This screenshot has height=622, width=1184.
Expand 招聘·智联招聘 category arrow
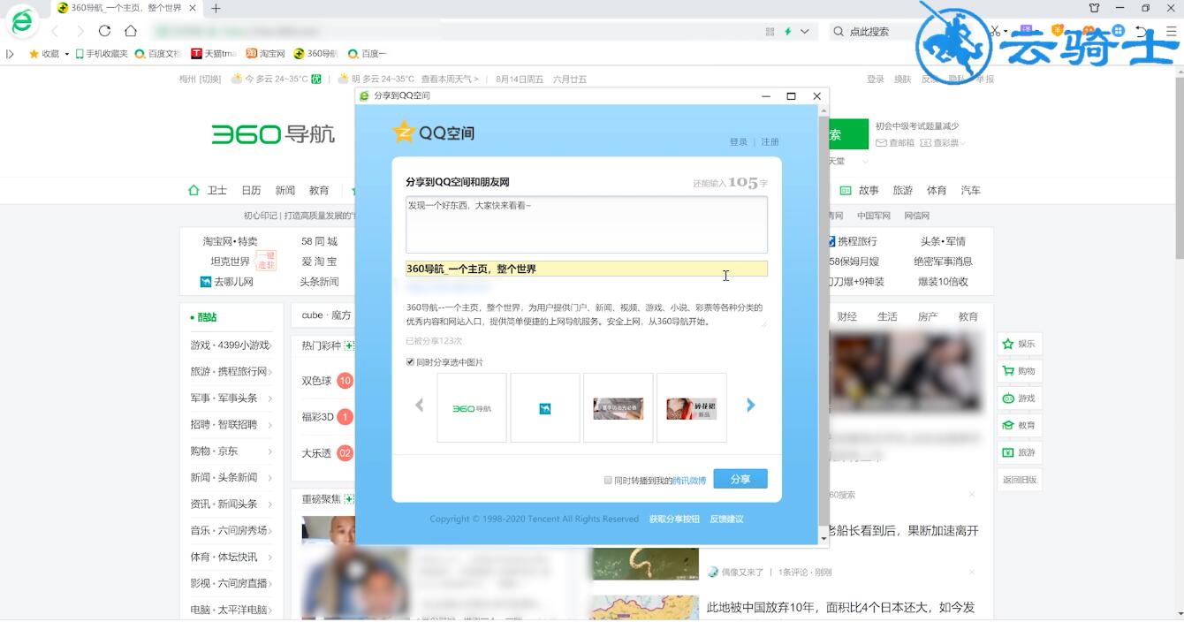pos(270,425)
